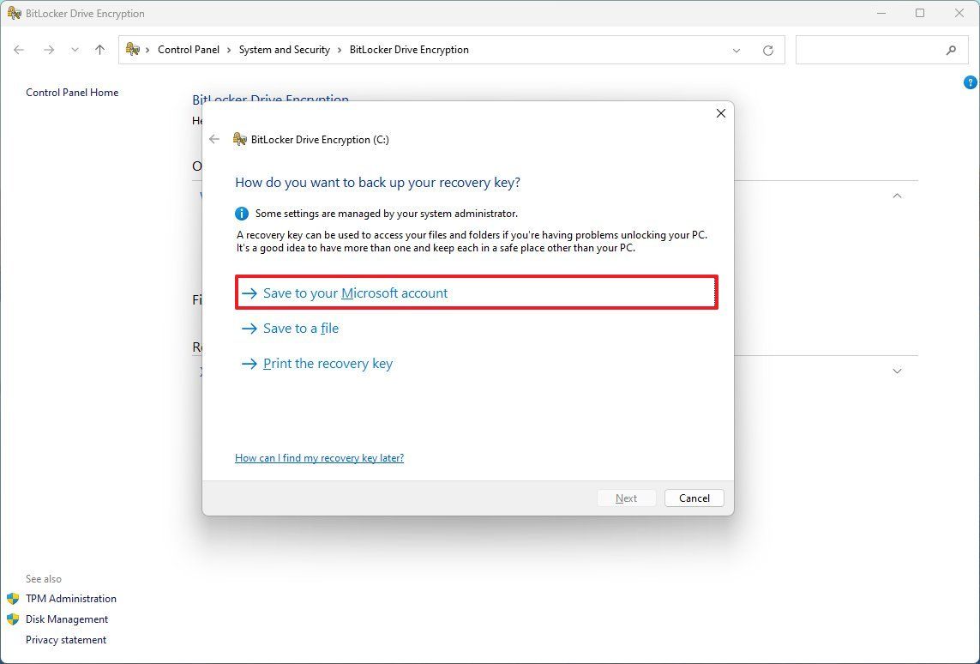Open the address bar history dropdown
This screenshot has height=664, width=980.
point(737,50)
